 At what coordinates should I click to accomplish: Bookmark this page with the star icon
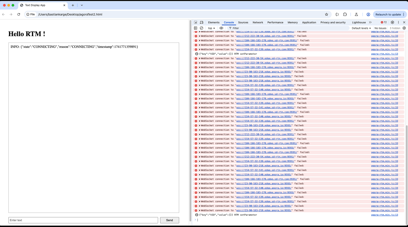(x=327, y=14)
